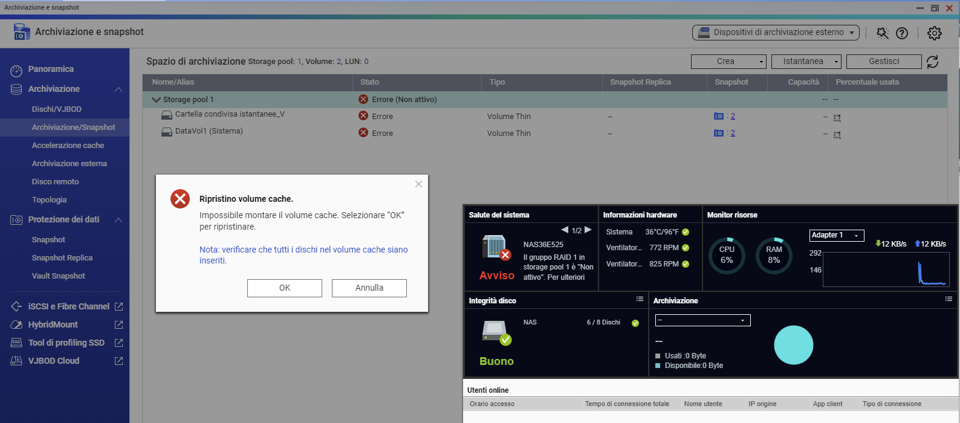Collapse the Storage pool 1 row
This screenshot has height=423, width=960.
point(156,100)
